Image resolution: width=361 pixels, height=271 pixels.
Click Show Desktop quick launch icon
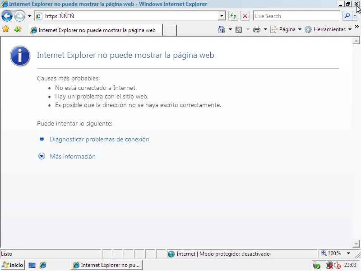pyautogui.click(x=32, y=265)
